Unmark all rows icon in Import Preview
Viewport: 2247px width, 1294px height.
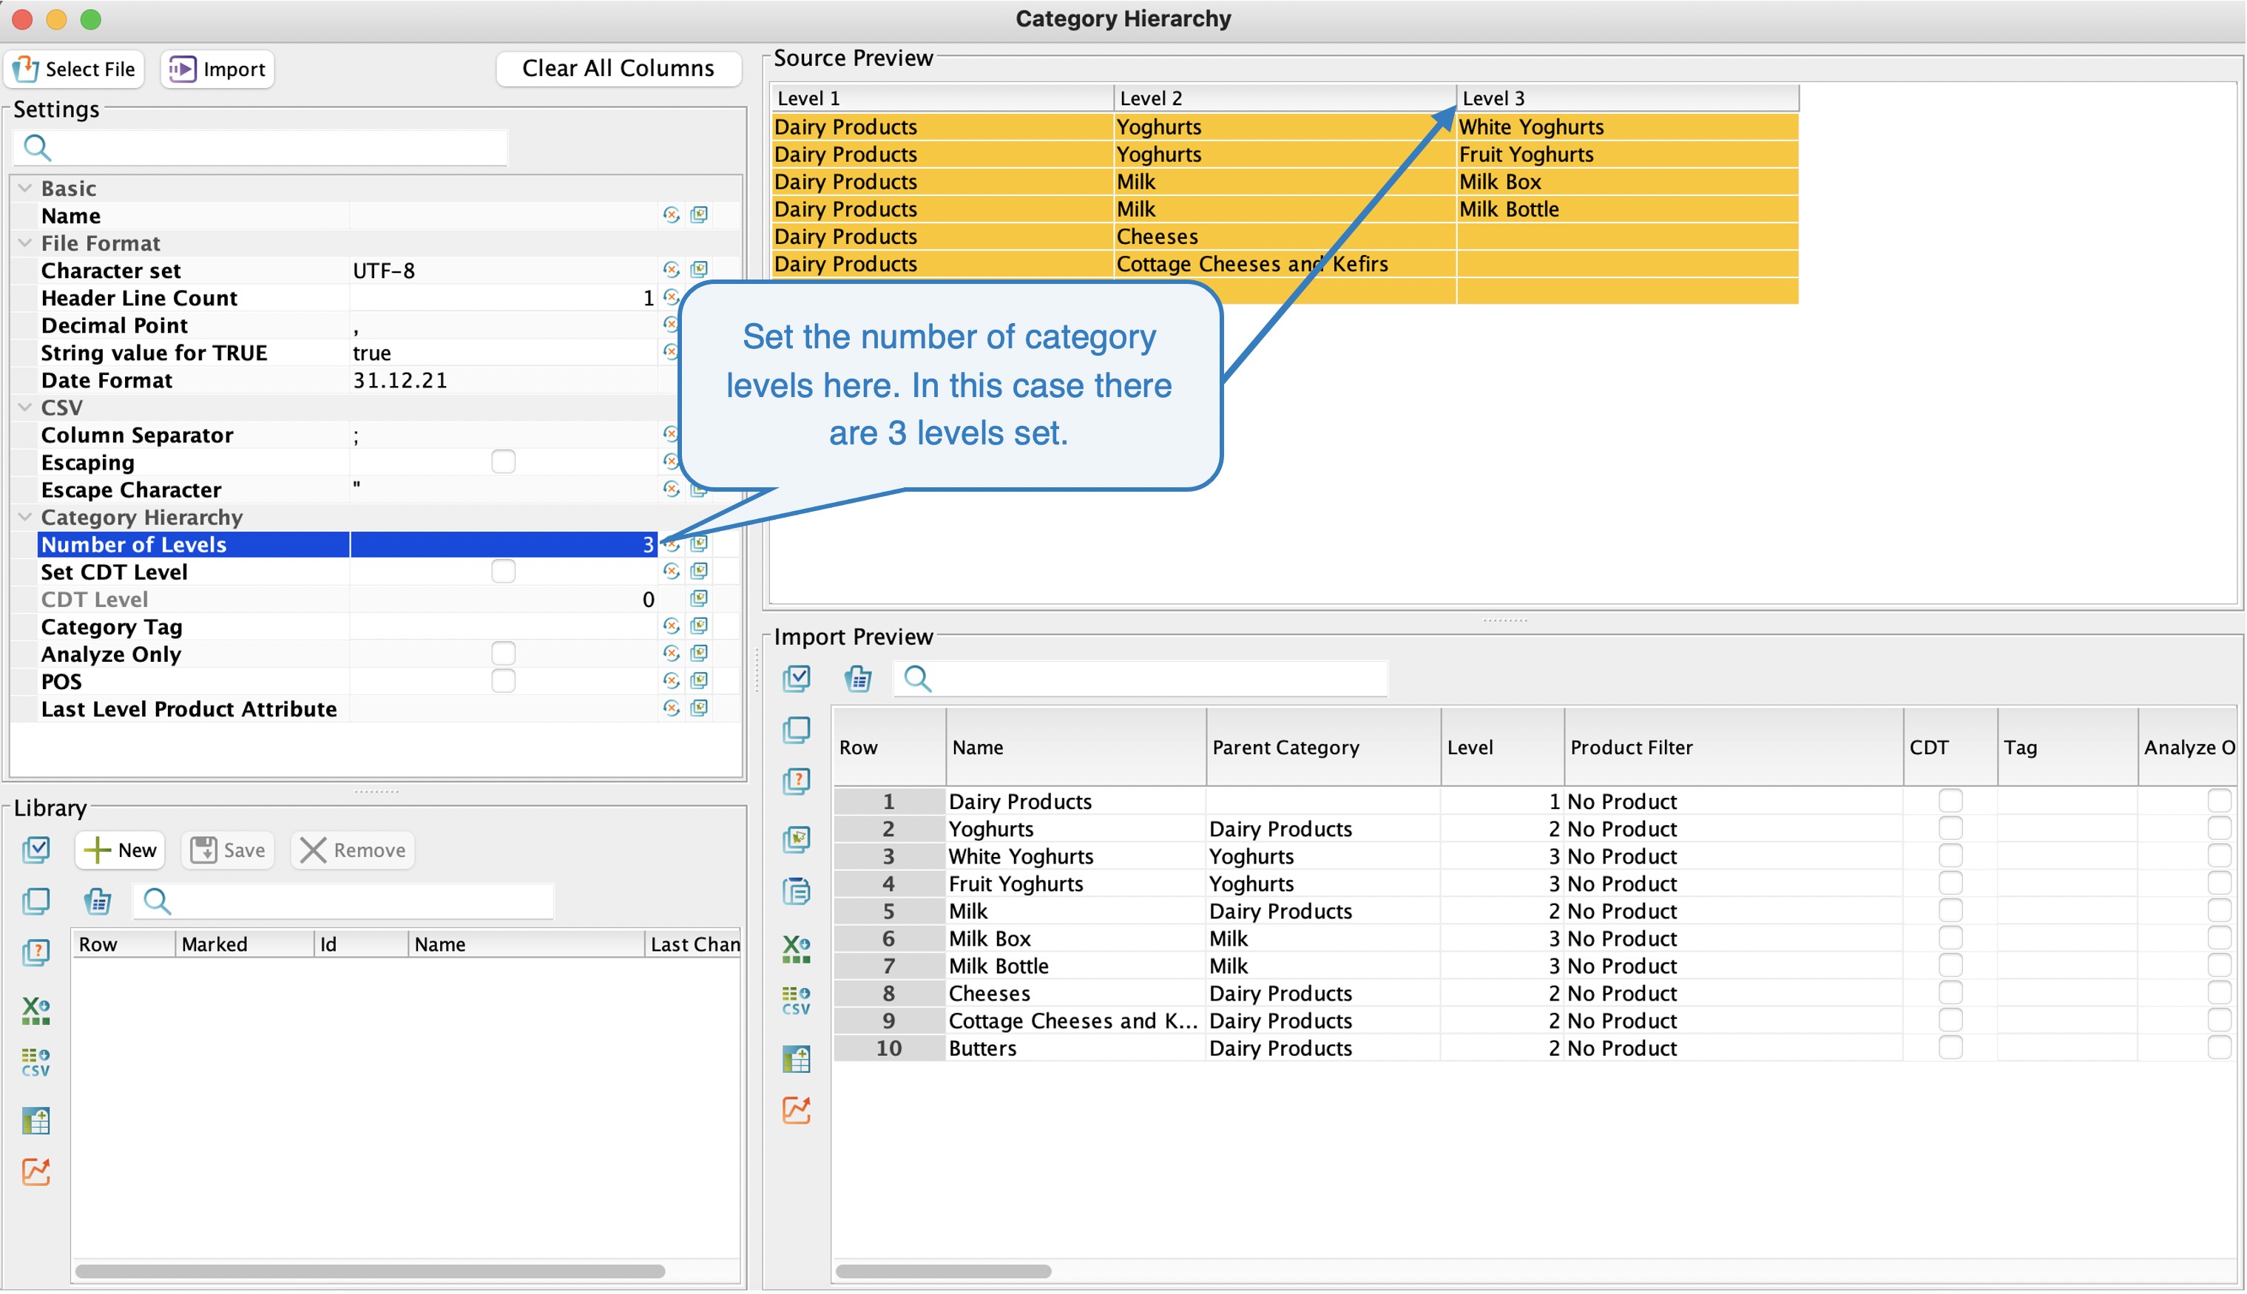pyautogui.click(x=797, y=730)
